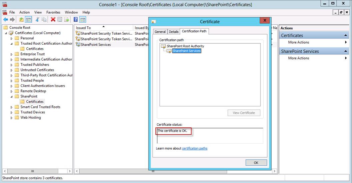Viewport: 352px width, 183px height.
Task: Click the red Delete X toolbar icon
Action: click(53, 20)
